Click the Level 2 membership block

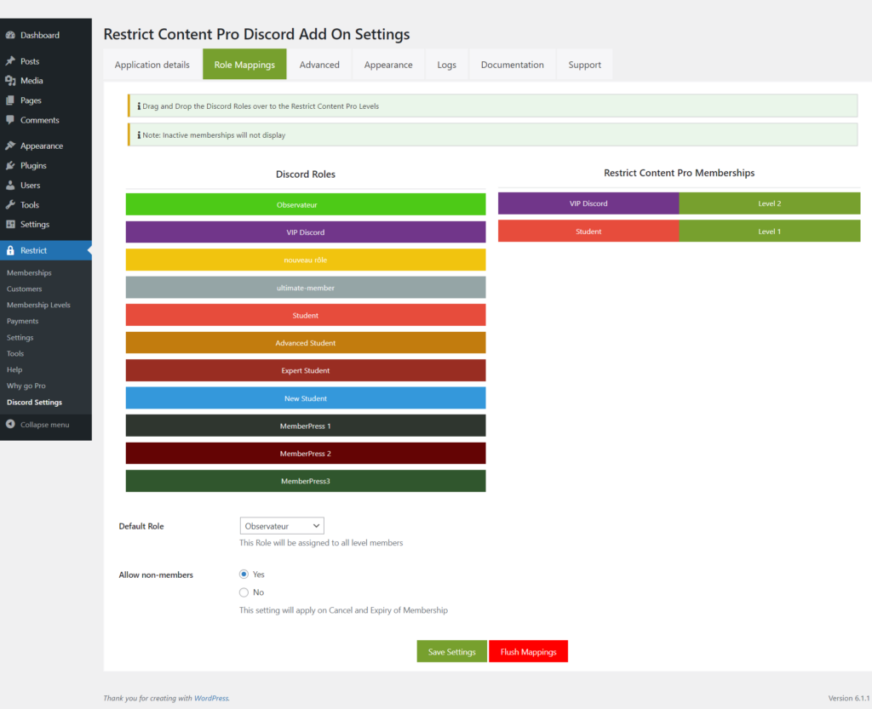[x=770, y=203]
